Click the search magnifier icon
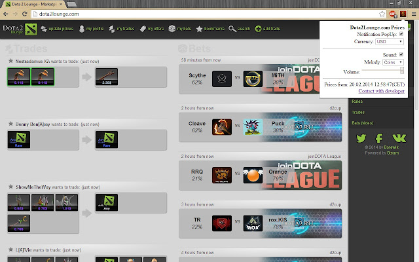The height and width of the screenshot is (262, 419). point(232,29)
